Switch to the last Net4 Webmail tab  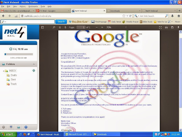click(x=159, y=11)
